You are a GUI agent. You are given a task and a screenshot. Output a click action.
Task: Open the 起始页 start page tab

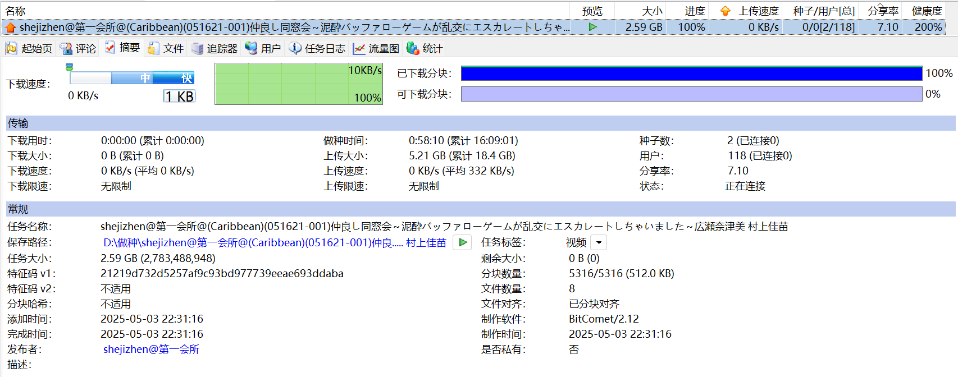[x=29, y=49]
